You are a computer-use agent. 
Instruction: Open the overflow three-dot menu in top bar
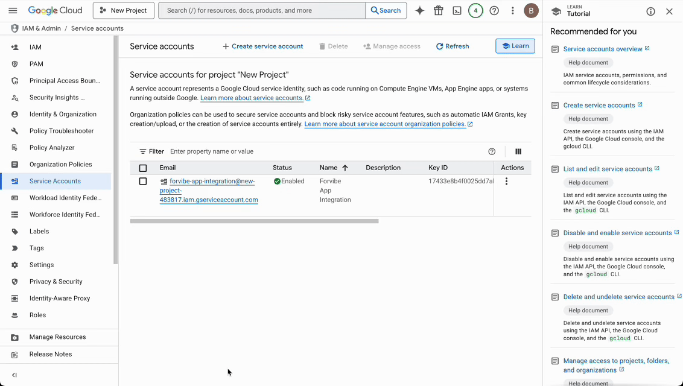pyautogui.click(x=512, y=10)
